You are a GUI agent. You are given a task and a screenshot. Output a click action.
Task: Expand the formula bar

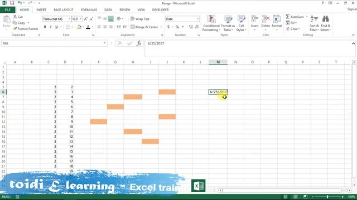pyautogui.click(x=353, y=43)
